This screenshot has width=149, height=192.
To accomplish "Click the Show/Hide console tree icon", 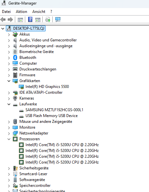I will point(20,20).
